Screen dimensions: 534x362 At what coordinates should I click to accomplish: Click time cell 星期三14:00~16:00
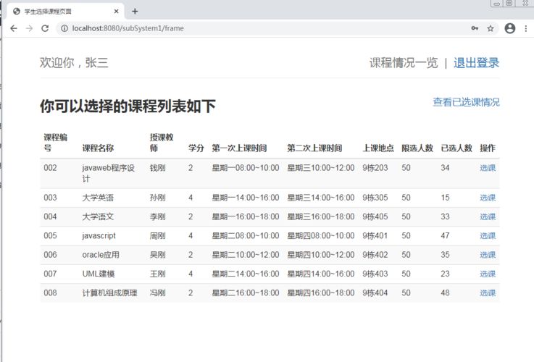click(321, 198)
